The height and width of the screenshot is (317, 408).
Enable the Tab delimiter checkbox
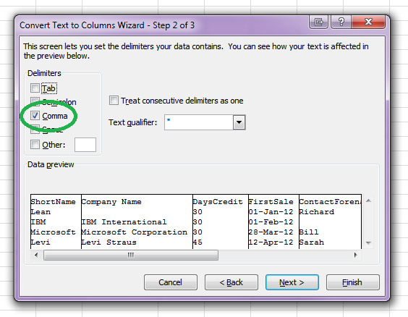click(35, 88)
